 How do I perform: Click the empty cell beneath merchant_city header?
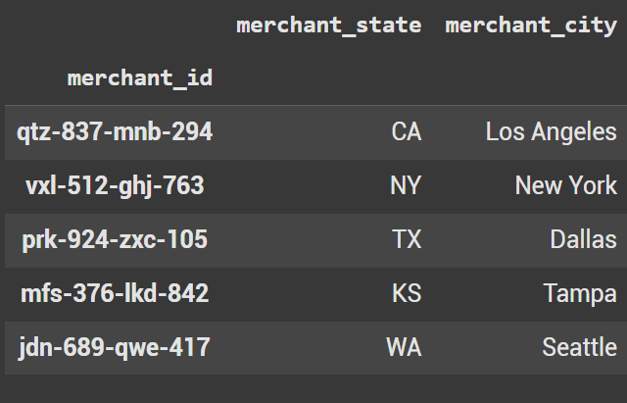[532, 78]
